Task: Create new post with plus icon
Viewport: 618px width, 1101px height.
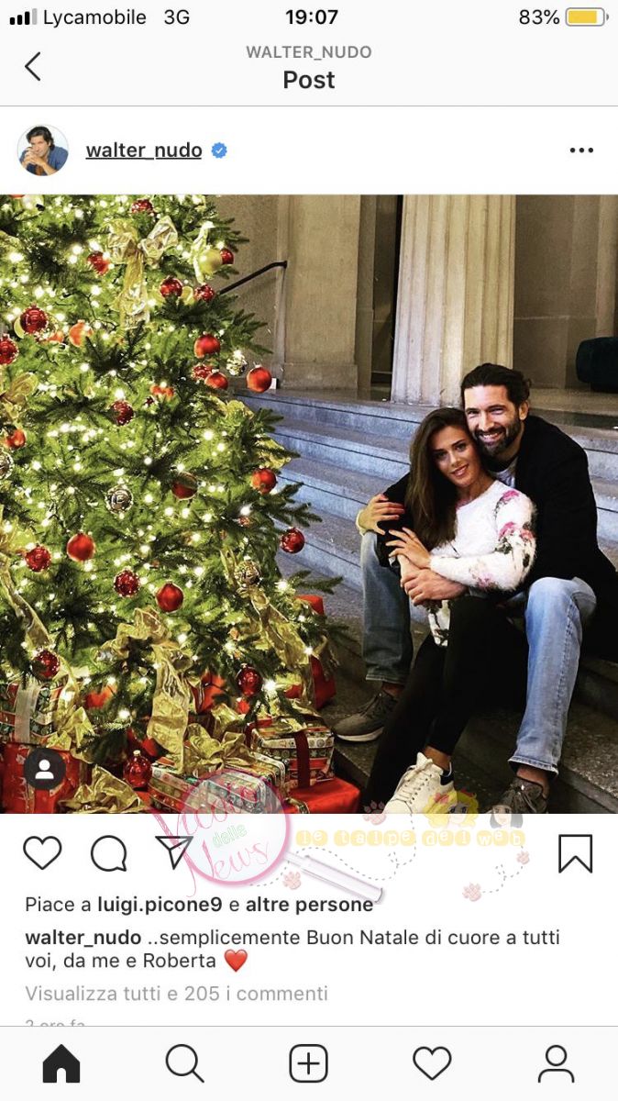Action: [x=309, y=1063]
